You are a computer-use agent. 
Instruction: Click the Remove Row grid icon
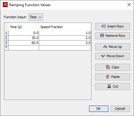[102, 36]
